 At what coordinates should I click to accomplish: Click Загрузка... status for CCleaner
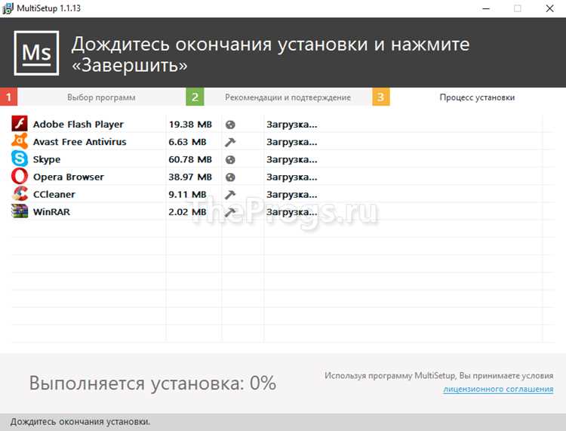point(291,195)
